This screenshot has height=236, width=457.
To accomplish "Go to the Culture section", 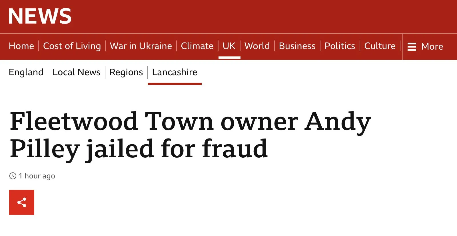I will click(380, 46).
